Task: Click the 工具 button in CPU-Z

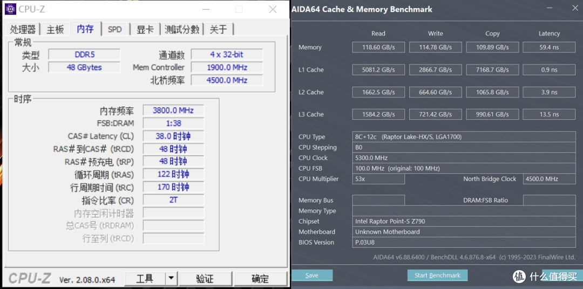Action: (x=145, y=279)
